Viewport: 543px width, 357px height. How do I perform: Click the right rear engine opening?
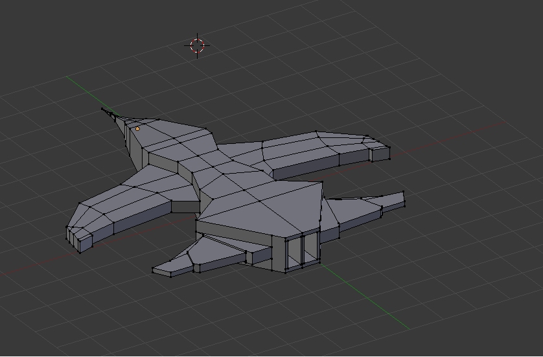pyautogui.click(x=310, y=247)
